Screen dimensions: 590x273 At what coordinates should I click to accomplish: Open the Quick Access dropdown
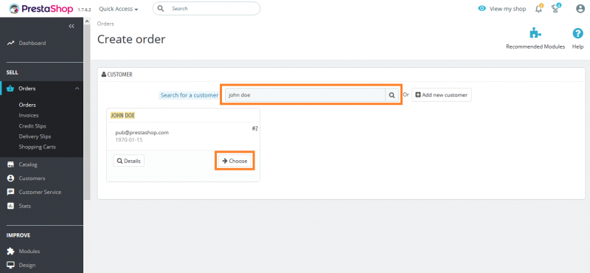click(119, 9)
